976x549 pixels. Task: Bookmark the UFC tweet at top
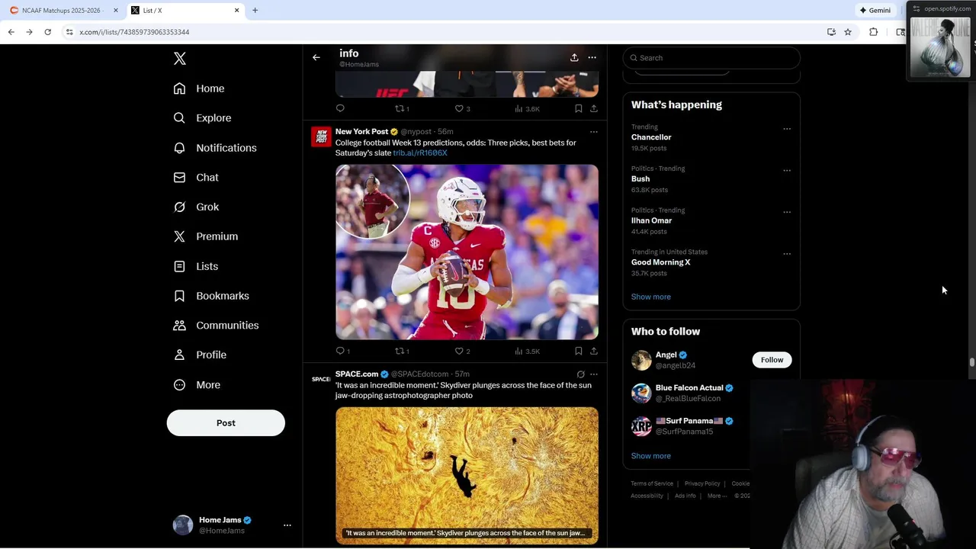point(579,109)
